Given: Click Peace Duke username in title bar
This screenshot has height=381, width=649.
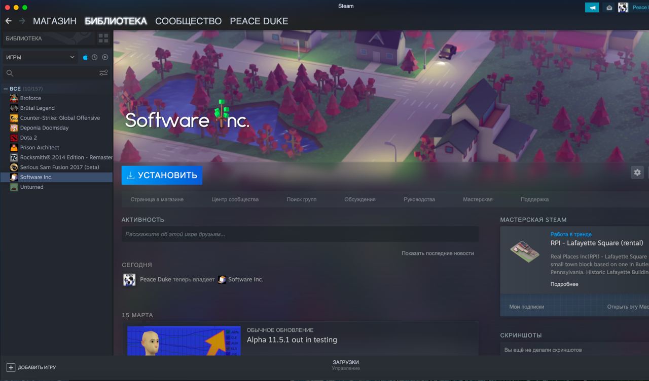Looking at the screenshot, I should 640,8.
